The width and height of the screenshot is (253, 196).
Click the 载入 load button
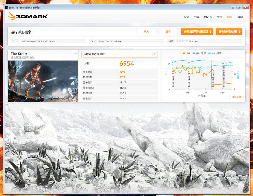pos(146,32)
